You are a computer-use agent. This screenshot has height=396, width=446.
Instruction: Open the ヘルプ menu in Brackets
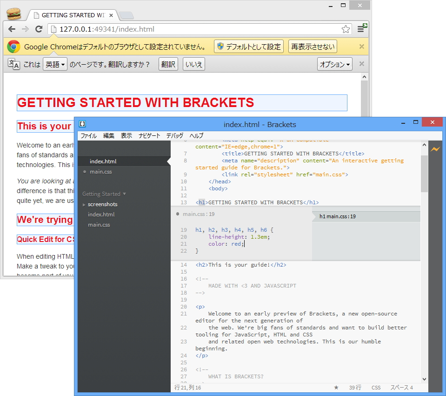(x=197, y=136)
